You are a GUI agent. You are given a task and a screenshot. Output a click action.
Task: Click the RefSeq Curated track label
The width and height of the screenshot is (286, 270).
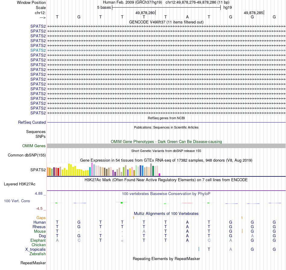32,122
